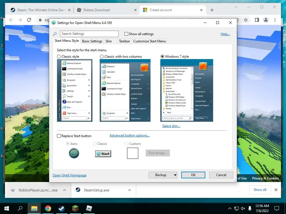Confirm settings with the OK button

pyautogui.click(x=193, y=175)
